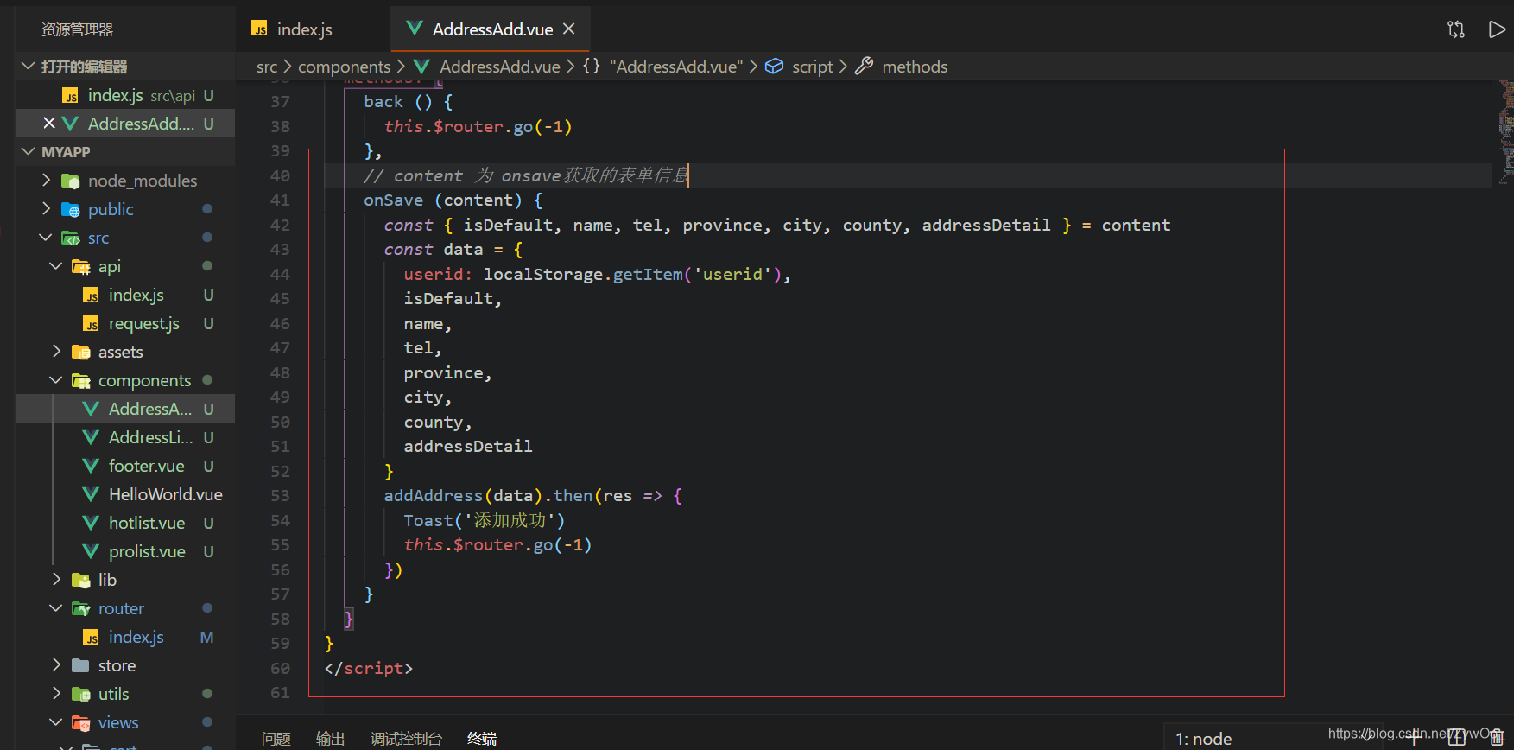
Task: Expand the public folder
Action: 47,209
